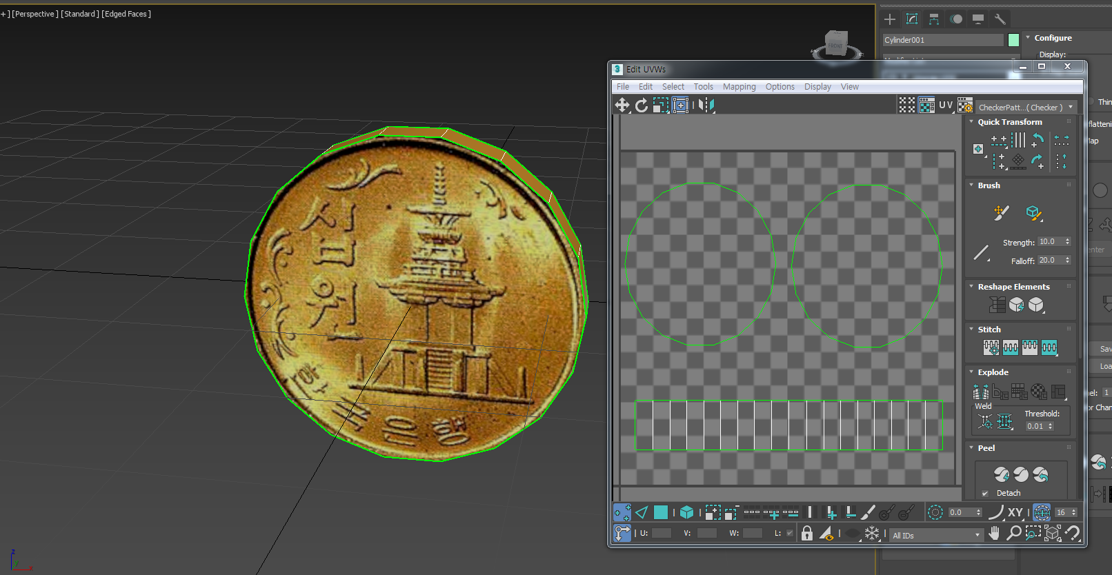Click the UV coordinate axis button
This screenshot has height=575, width=1112.
[x=946, y=105]
